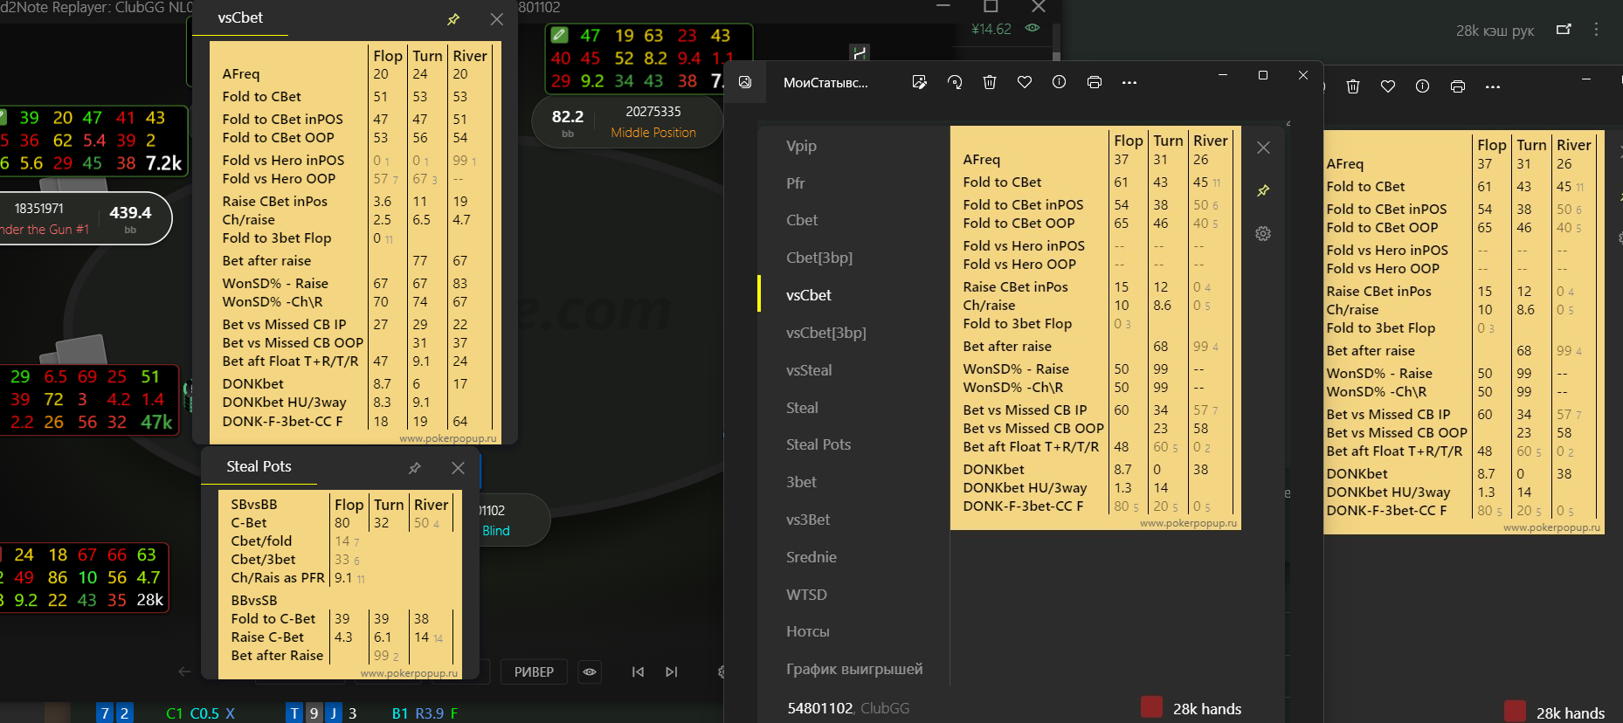Viewport: 1623px width, 723px height.
Task: Select vsCbet[3bp] in the stats sidebar
Action: [826, 333]
